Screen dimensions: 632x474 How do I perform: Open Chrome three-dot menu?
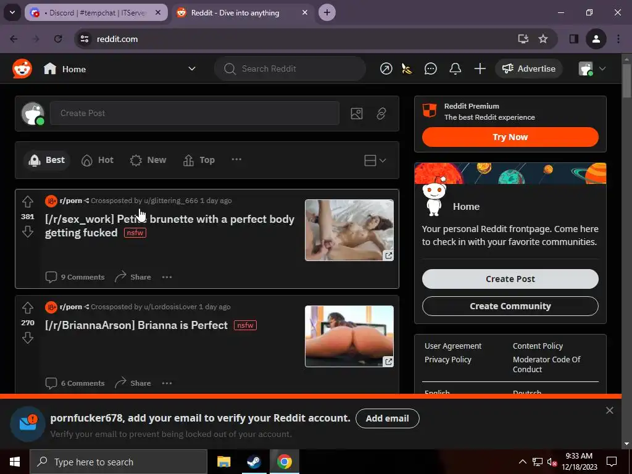[618, 39]
